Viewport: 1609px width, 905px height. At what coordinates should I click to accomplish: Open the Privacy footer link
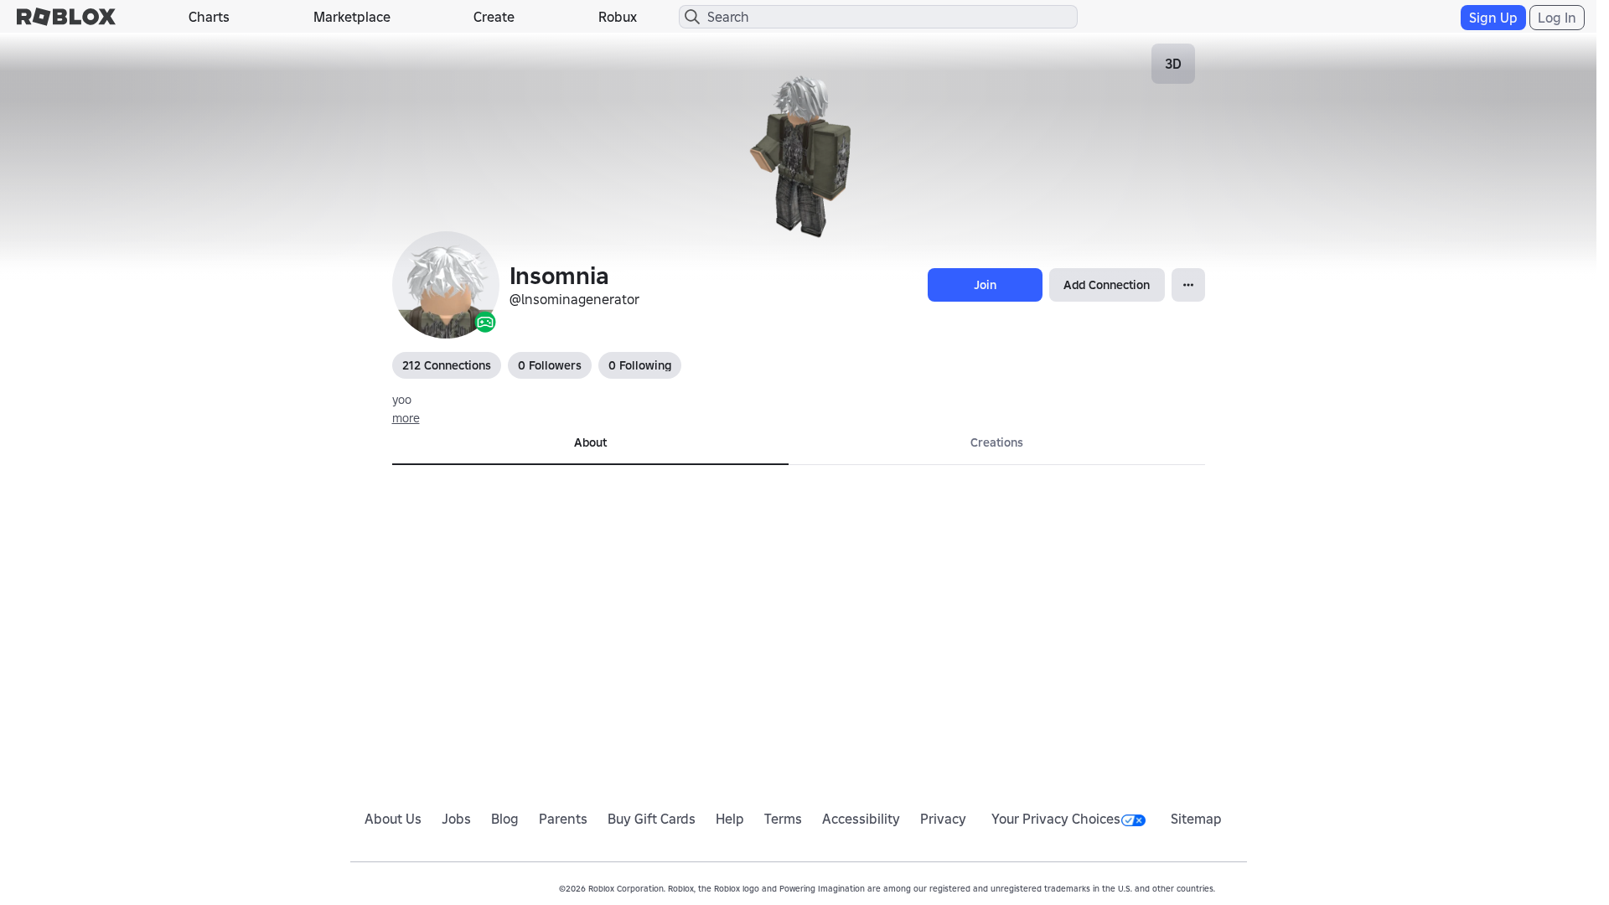[943, 820]
